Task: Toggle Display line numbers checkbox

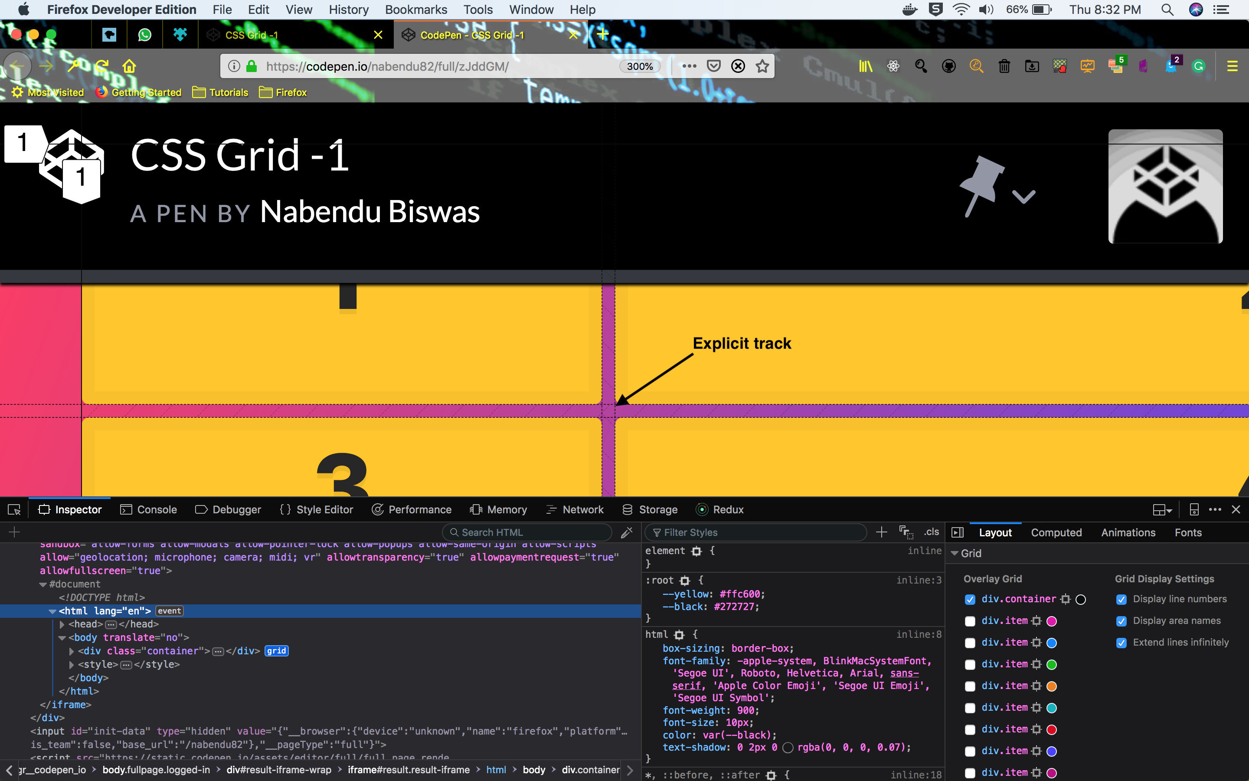Action: (1121, 600)
